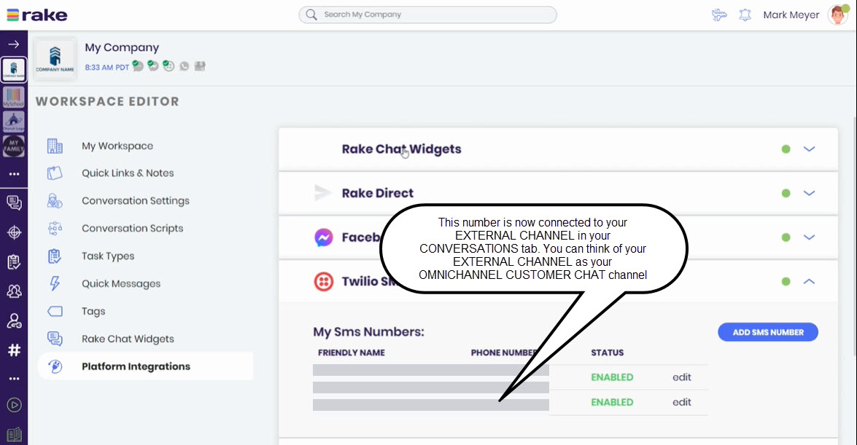Image resolution: width=857 pixels, height=445 pixels.
Task: Expand the Facebook integration chevron
Action: click(809, 237)
